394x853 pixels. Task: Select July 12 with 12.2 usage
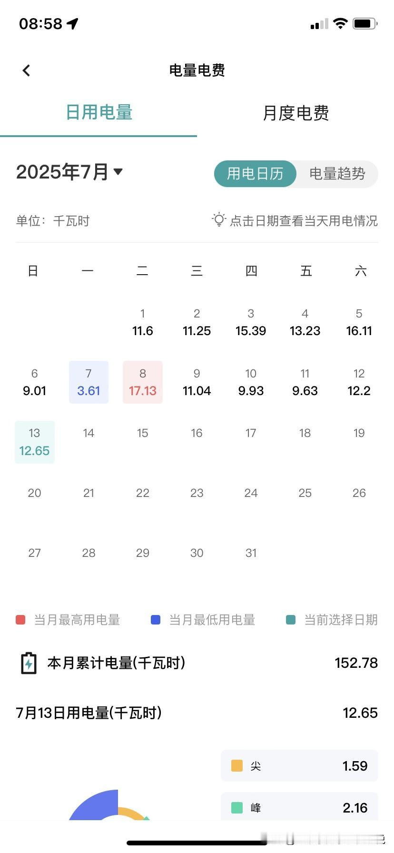tap(359, 382)
